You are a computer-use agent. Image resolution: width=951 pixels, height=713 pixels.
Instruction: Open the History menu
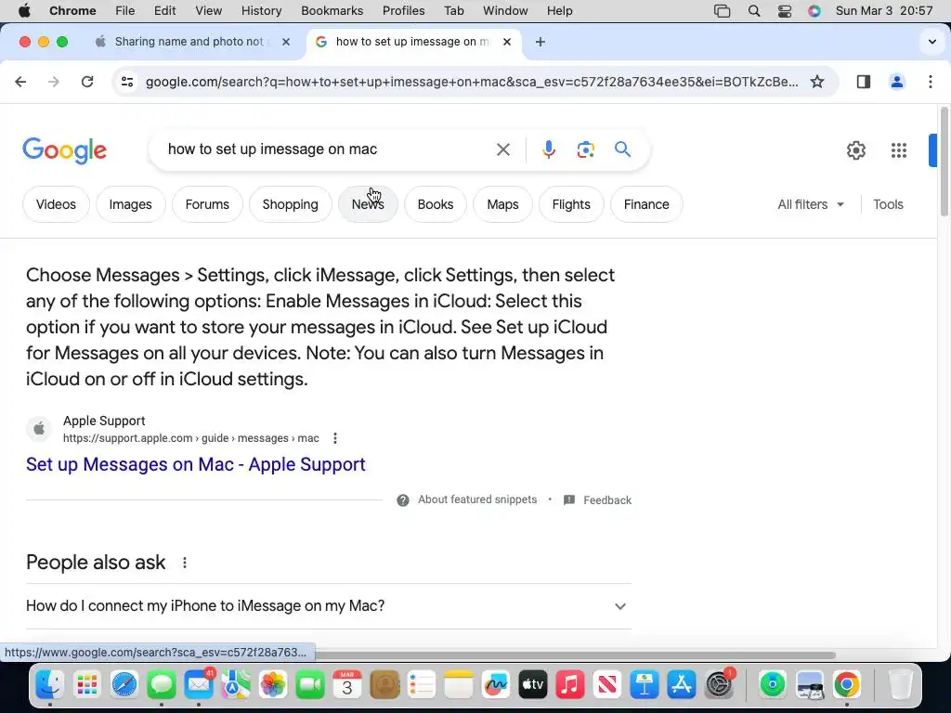coord(261,11)
